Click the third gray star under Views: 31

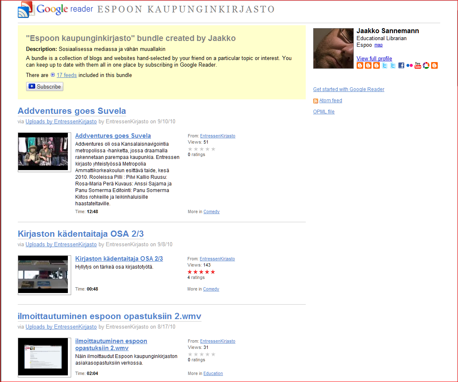201,354
